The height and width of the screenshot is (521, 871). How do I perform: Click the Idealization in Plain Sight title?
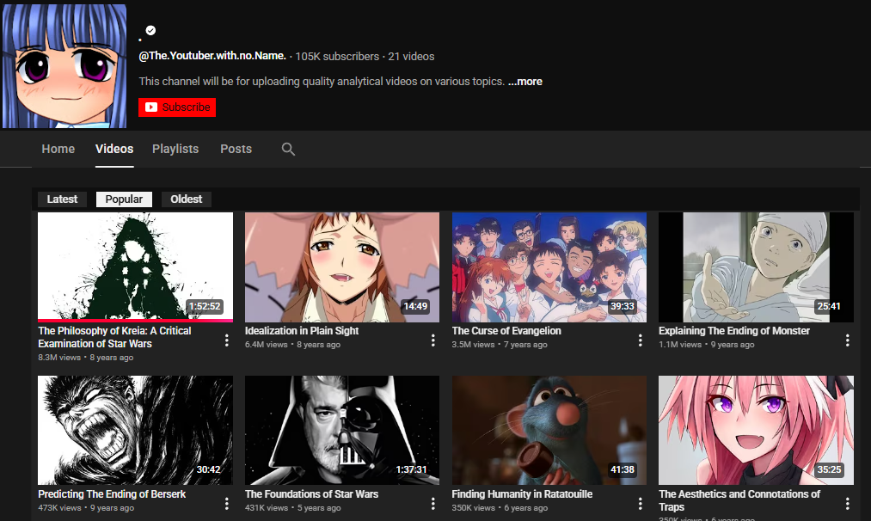click(302, 330)
